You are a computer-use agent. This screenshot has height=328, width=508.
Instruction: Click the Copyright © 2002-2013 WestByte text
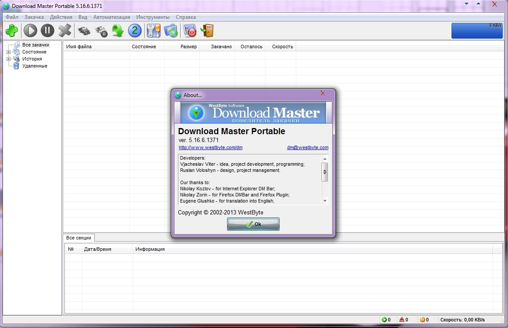220,212
